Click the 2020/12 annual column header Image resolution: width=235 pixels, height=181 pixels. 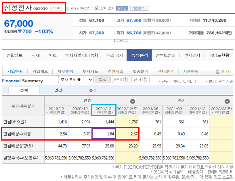pyautogui.click(x=80, y=110)
